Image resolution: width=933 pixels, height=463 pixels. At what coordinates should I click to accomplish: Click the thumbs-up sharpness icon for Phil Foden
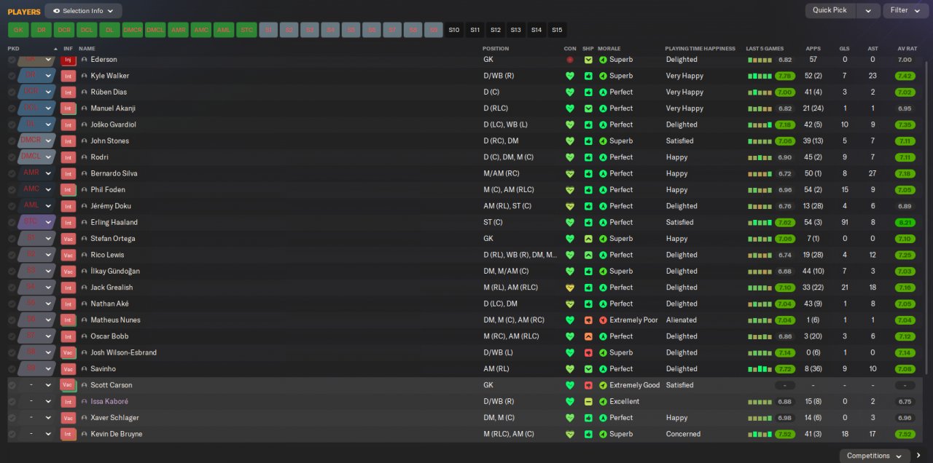click(x=588, y=190)
